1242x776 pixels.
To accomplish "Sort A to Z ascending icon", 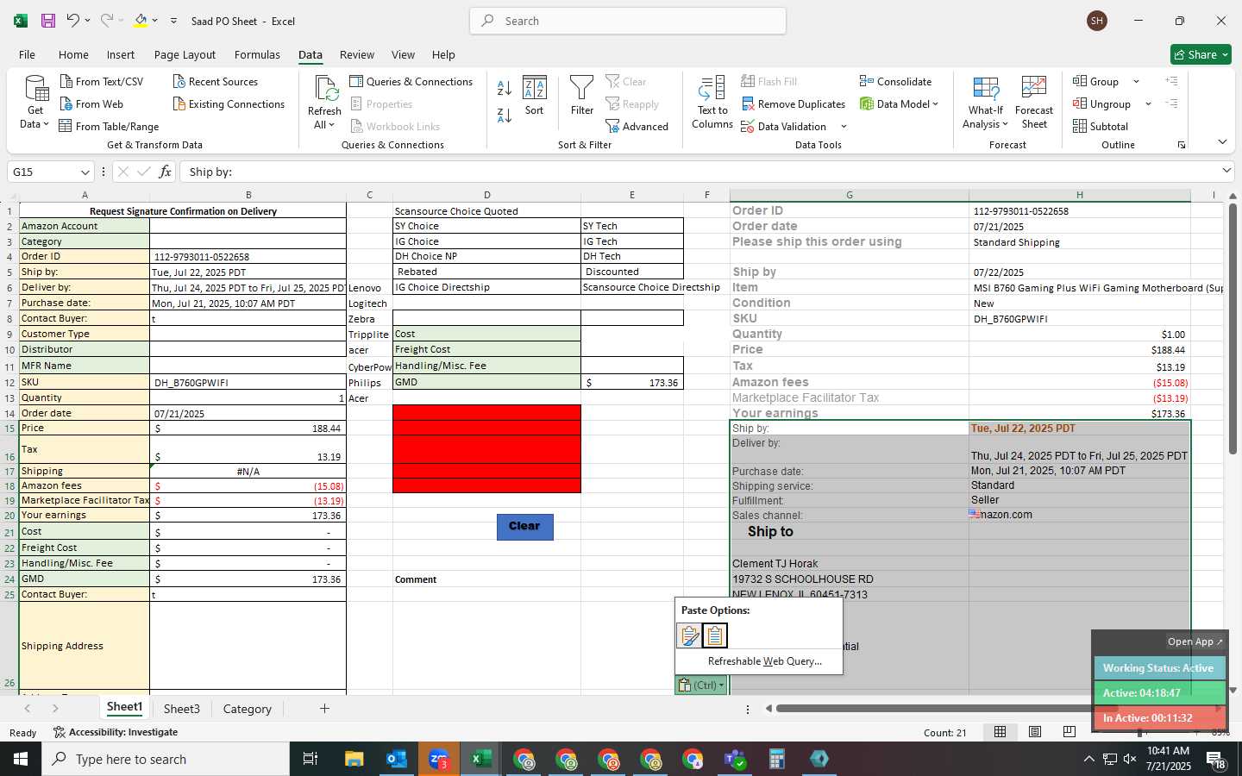I will tap(505, 87).
